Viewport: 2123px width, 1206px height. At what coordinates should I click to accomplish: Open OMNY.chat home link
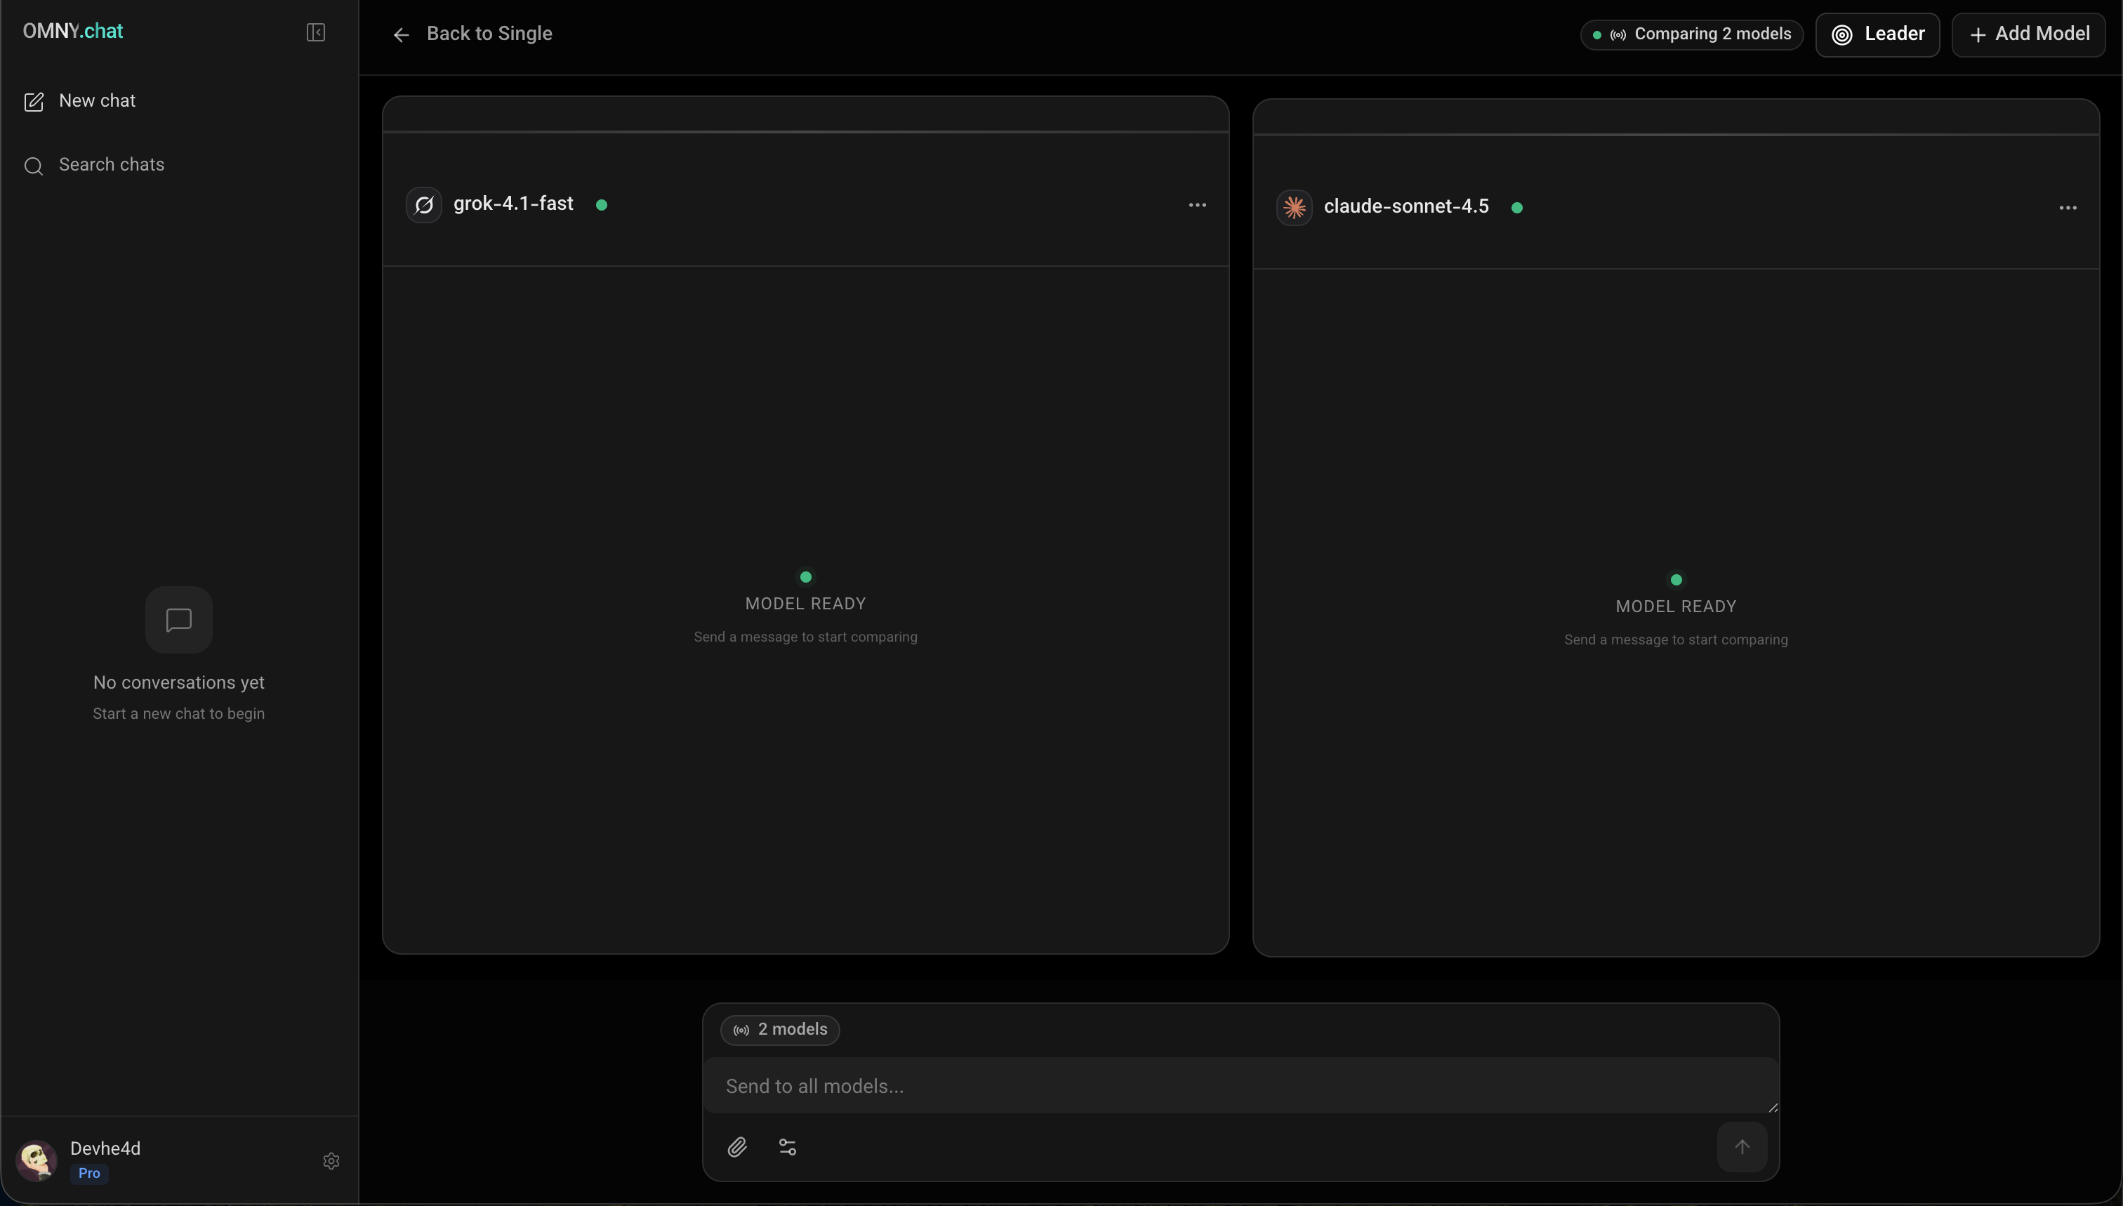[72, 29]
